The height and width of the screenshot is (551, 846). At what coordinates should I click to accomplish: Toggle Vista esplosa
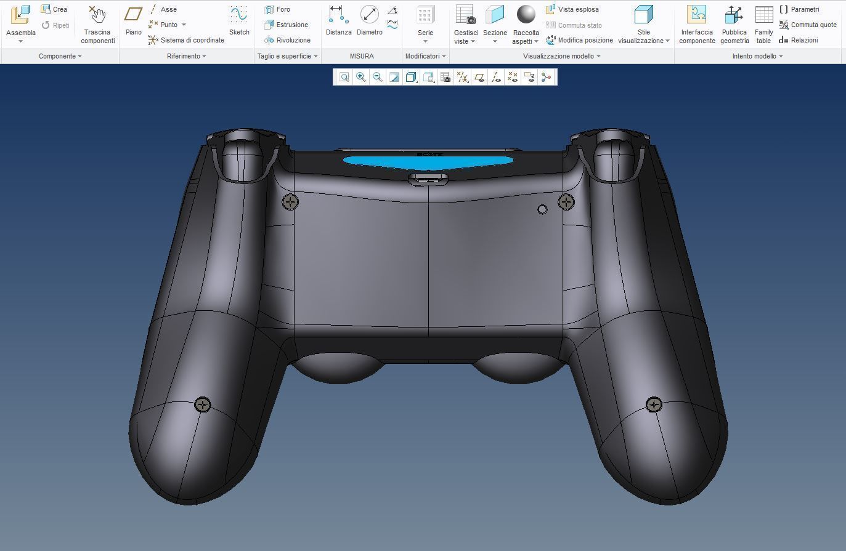point(572,9)
